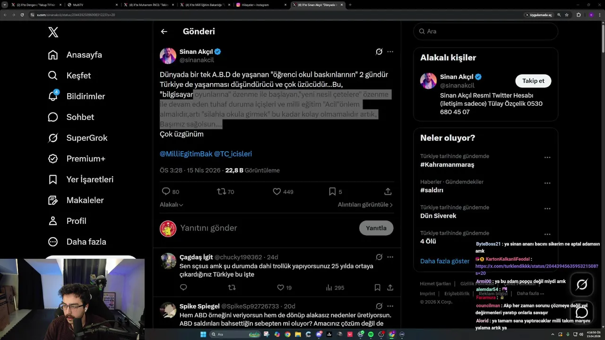The height and width of the screenshot is (340, 605).
Task: Open more options on Spike Spiegel's reply
Action: (390, 306)
